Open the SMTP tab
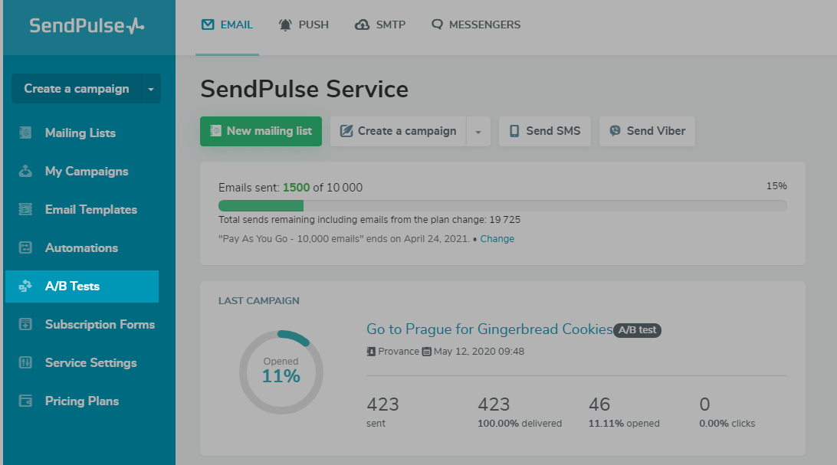 [380, 25]
